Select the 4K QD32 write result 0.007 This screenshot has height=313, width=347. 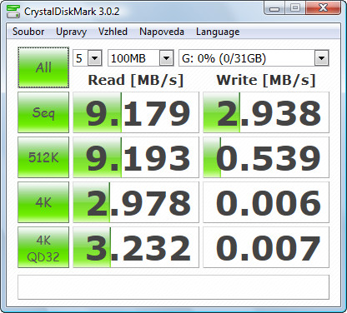tap(266, 247)
